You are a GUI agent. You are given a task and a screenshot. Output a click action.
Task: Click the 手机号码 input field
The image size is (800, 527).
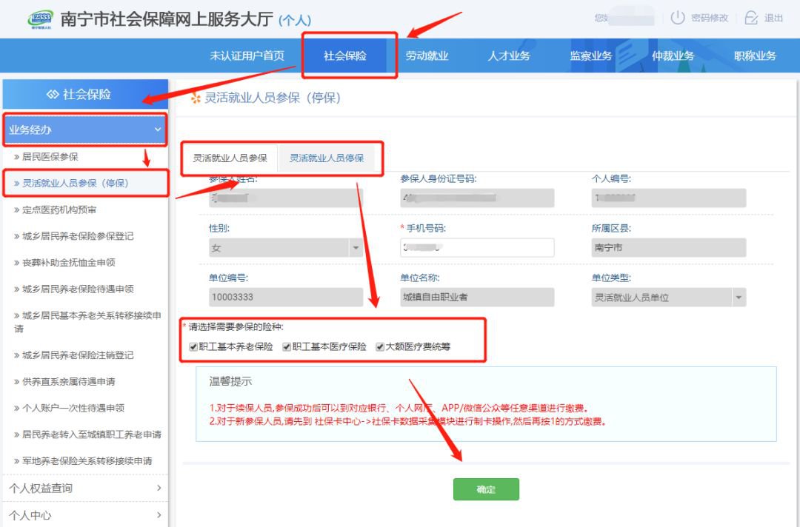tap(477, 248)
